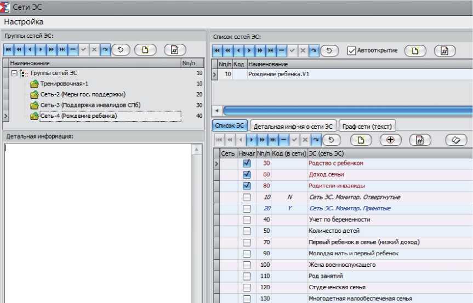This screenshot has width=473, height=303.
Task: Select the Сеть-2 (Меры гос. поддержки) tree node
Action: pos(82,94)
